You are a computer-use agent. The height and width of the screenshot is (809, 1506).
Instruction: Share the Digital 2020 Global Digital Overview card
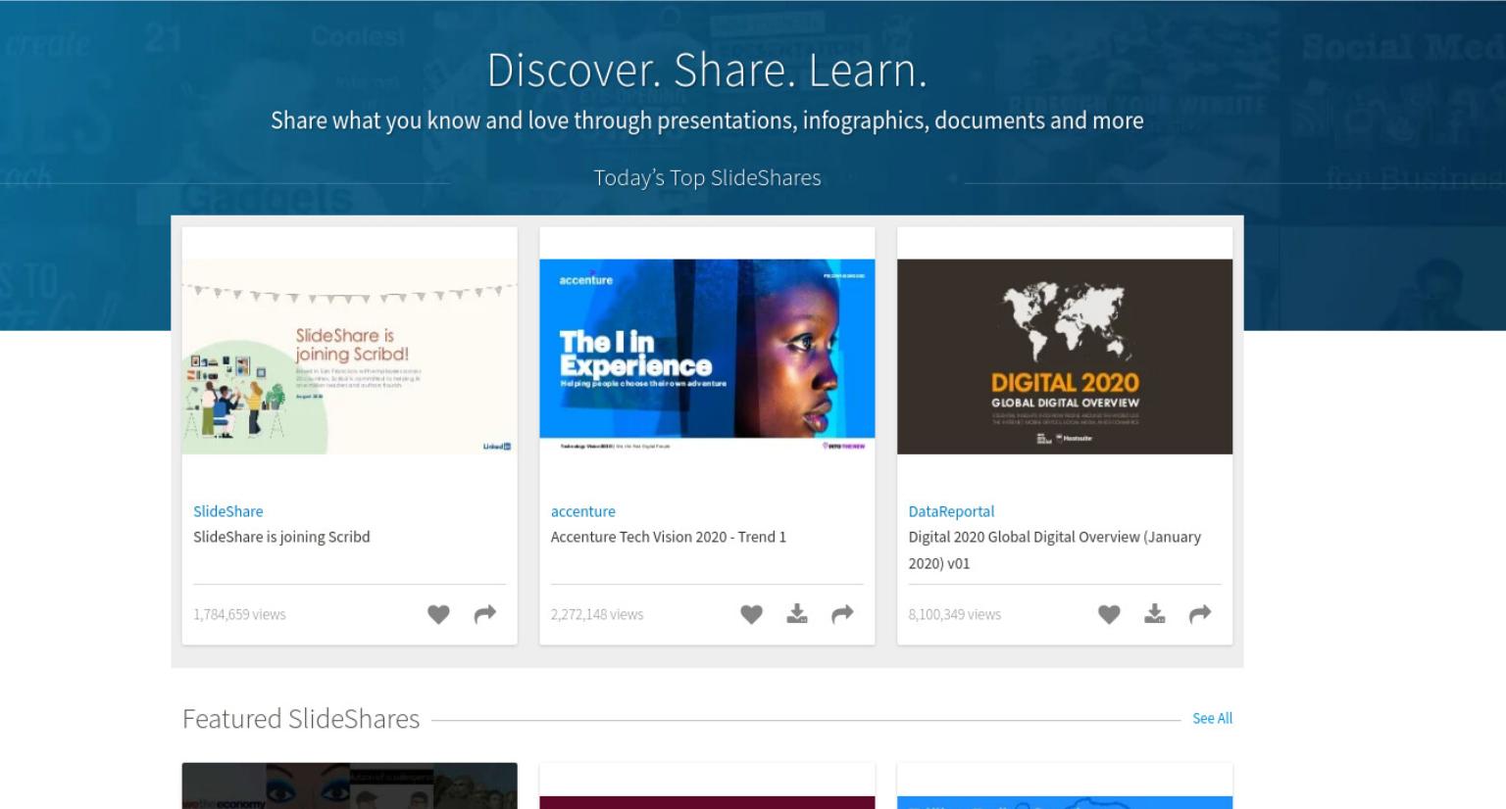click(1200, 614)
